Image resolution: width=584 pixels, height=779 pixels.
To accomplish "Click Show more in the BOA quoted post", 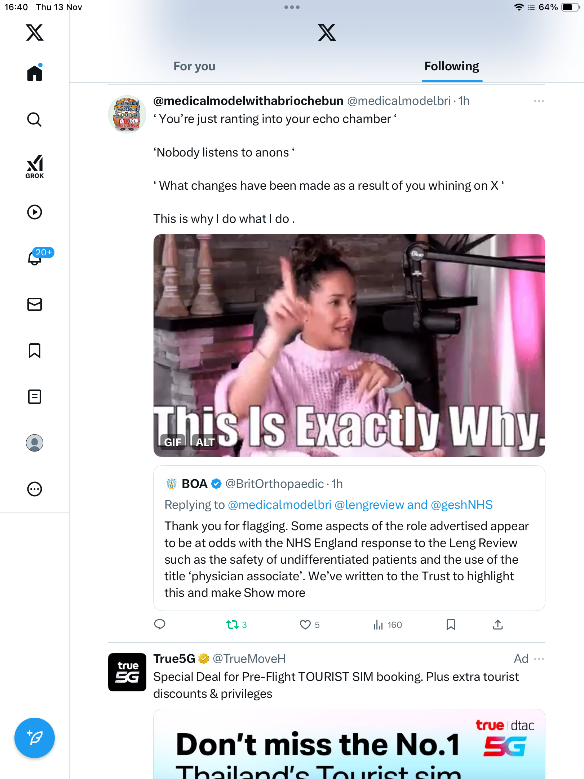I will 275,593.
